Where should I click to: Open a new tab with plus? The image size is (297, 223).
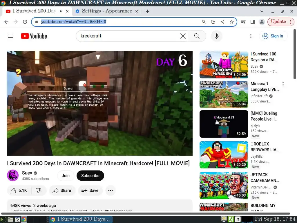click(x=148, y=11)
